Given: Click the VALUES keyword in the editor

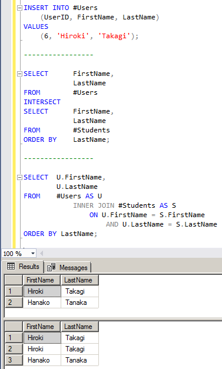Looking at the screenshot, I should pos(36,26).
